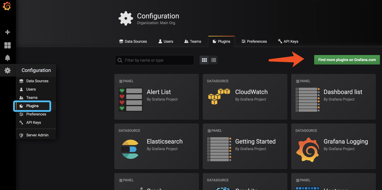This screenshot has height=190, width=382.
Task: Open the CloudWatch plugin title
Action: pyautogui.click(x=251, y=92)
